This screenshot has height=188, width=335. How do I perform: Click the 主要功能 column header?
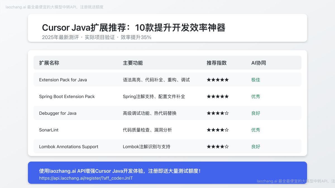pyautogui.click(x=133, y=63)
